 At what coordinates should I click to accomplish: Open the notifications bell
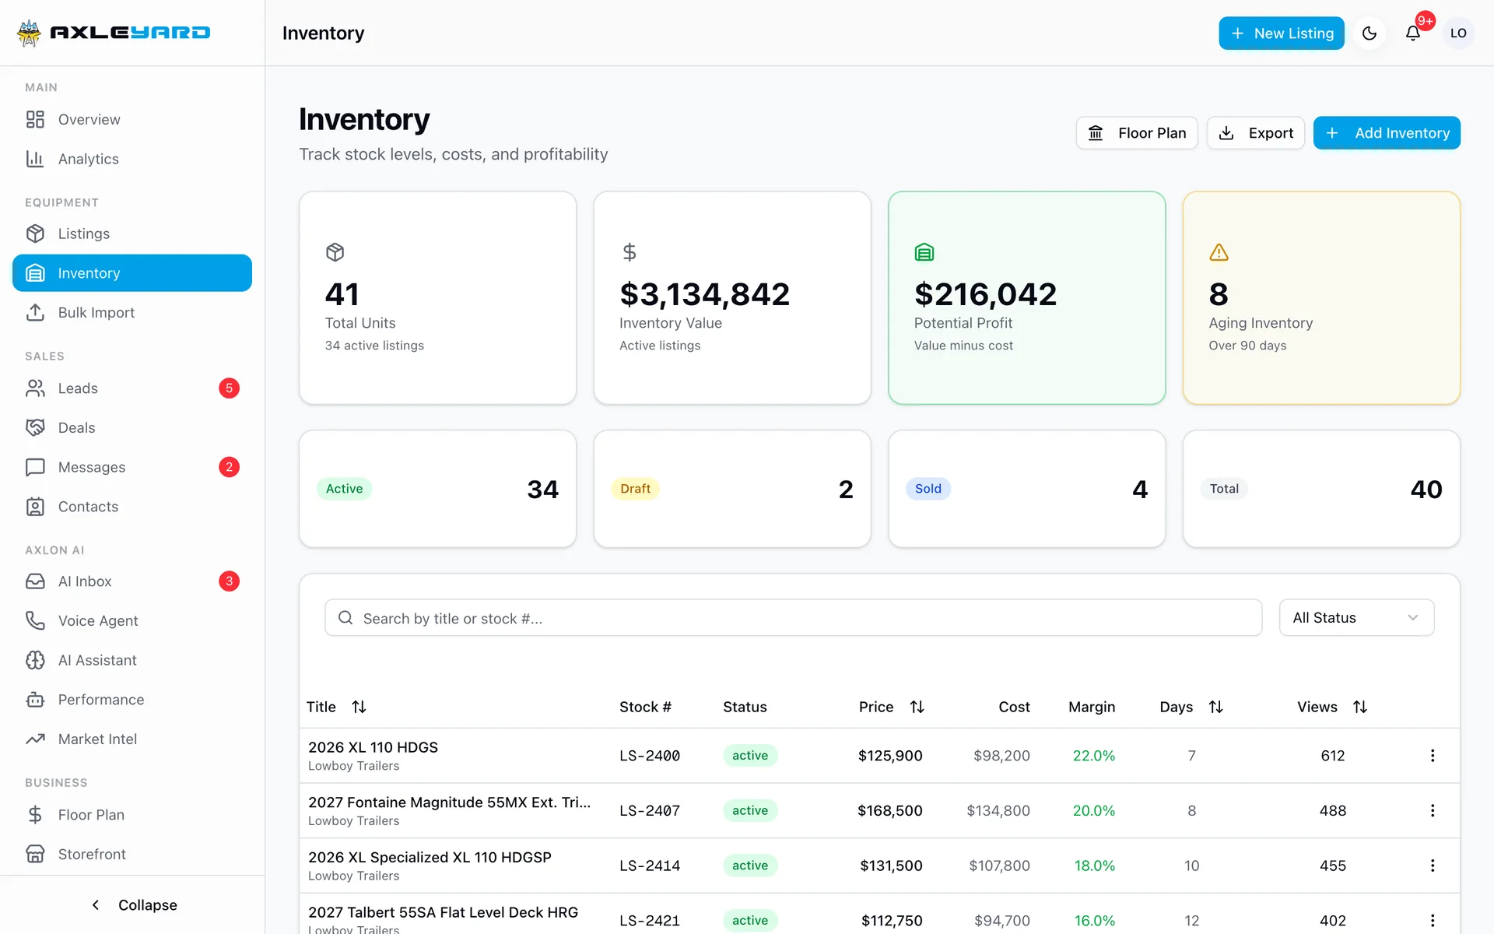[1413, 33]
